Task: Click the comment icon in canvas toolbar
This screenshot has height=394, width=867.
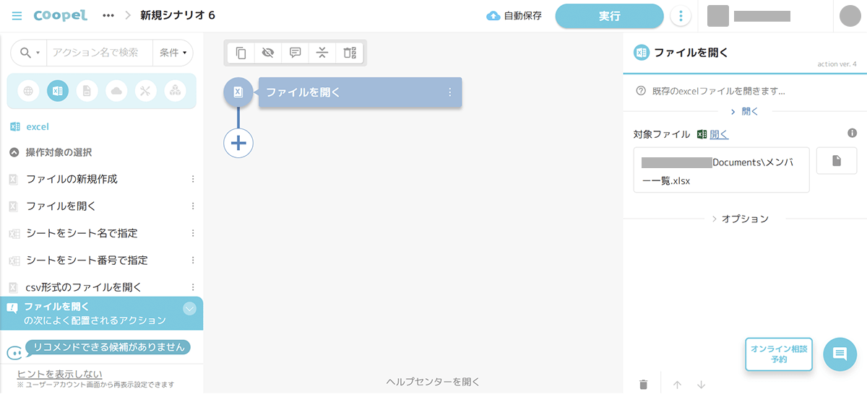Action: pyautogui.click(x=295, y=53)
